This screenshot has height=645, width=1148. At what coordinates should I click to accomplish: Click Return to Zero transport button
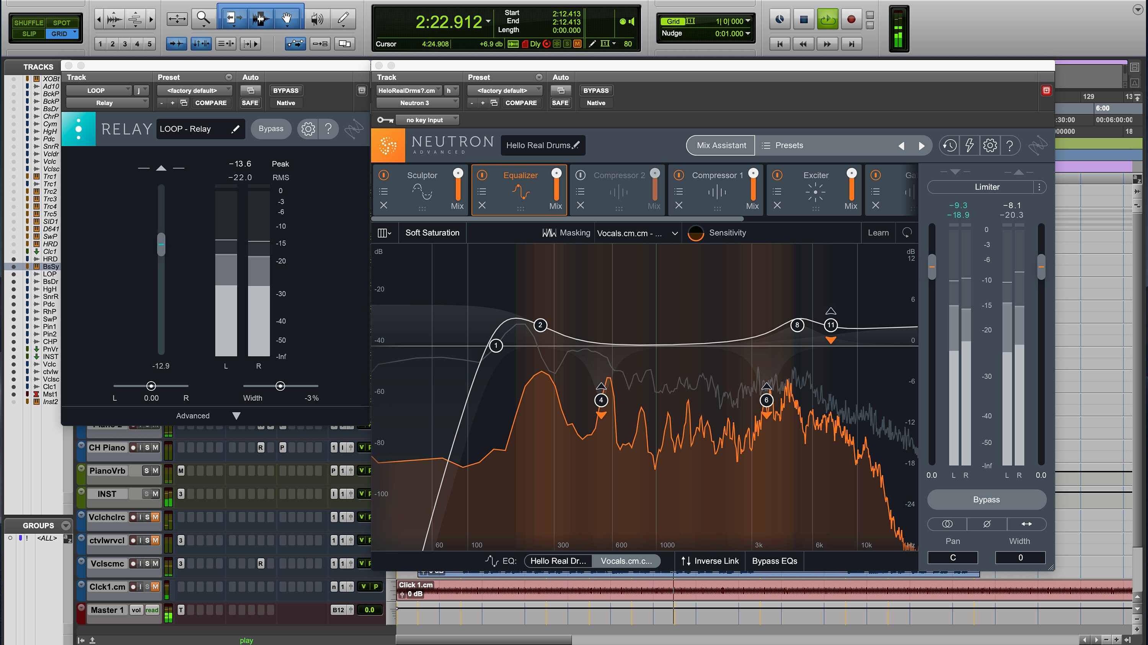(x=779, y=44)
